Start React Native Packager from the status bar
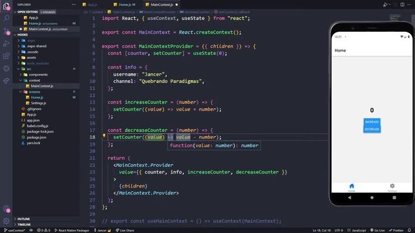Image resolution: width=415 pixels, height=233 pixels. click(x=72, y=230)
